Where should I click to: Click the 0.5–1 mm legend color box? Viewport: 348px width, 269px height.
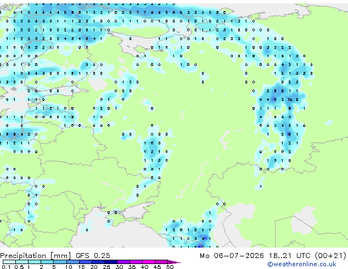pos(22,262)
